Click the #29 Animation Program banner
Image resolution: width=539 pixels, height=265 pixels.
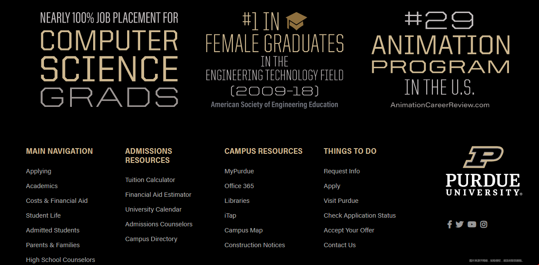[440, 60]
